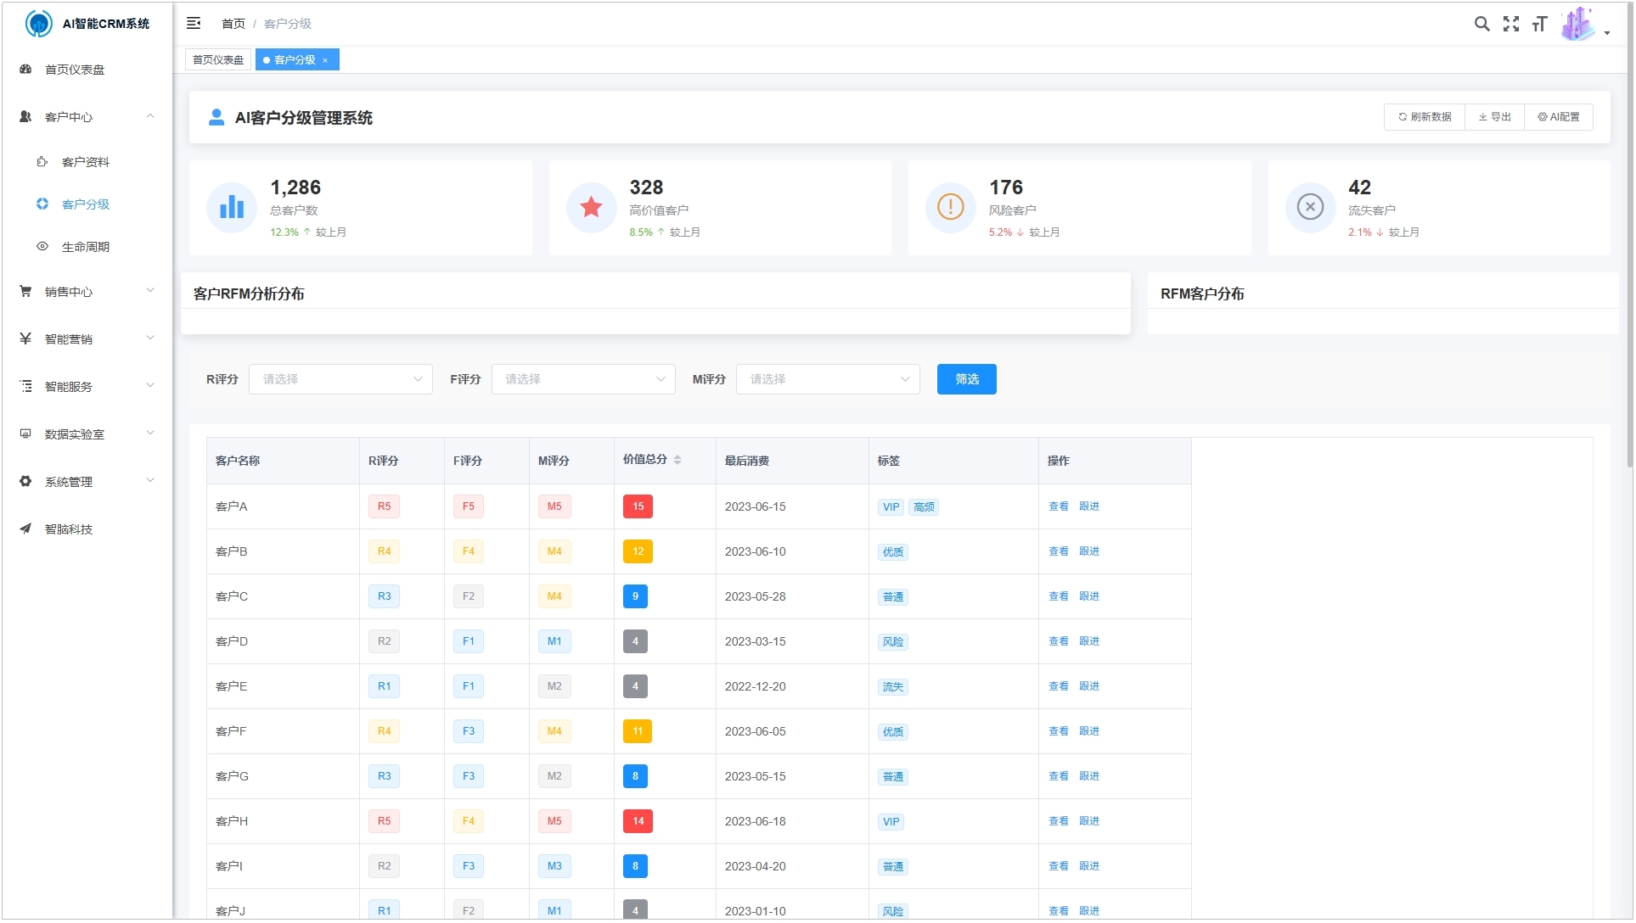Open the M评分 dropdown
Image resolution: width=1636 pixels, height=923 pixels.
(x=826, y=379)
